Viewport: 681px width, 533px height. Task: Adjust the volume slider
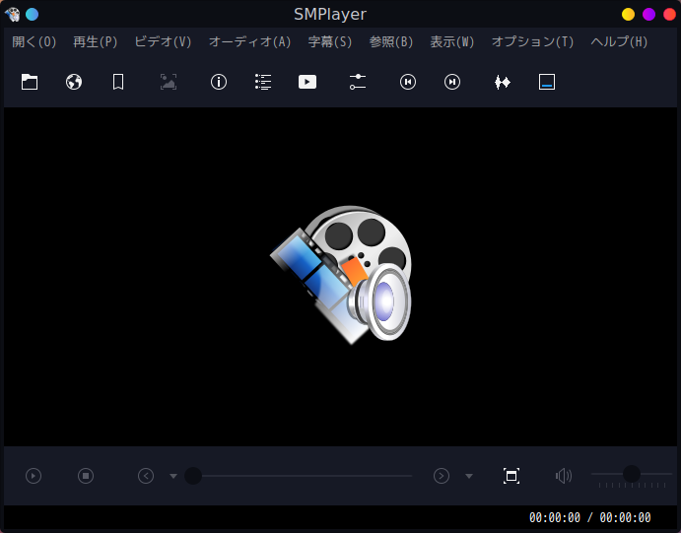[x=632, y=476]
